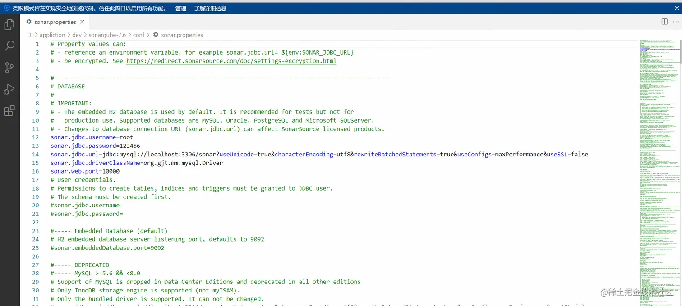
Task: Click the Restricted Mode shield icon
Action: pyautogui.click(x=6, y=8)
